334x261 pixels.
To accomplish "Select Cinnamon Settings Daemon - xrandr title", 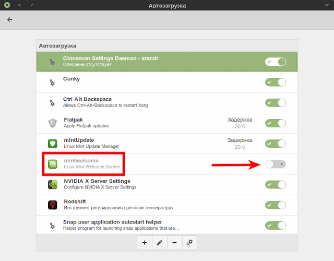I will click(111, 58).
